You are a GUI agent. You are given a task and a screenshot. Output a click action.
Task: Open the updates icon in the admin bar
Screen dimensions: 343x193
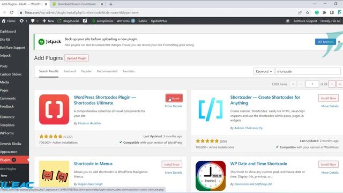tap(23, 21)
